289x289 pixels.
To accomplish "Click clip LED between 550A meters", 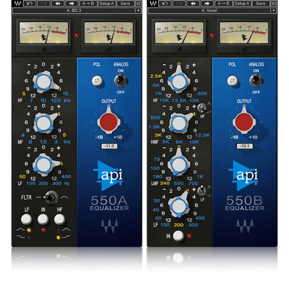I will (x=77, y=36).
